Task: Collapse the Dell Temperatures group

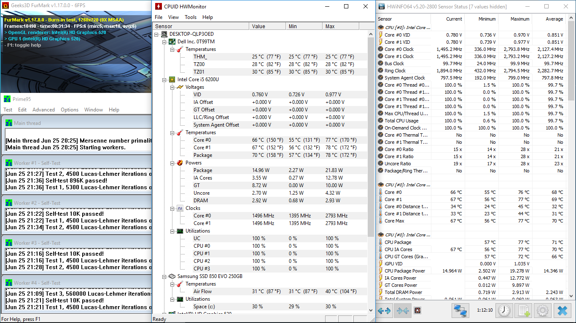Action: (x=172, y=49)
